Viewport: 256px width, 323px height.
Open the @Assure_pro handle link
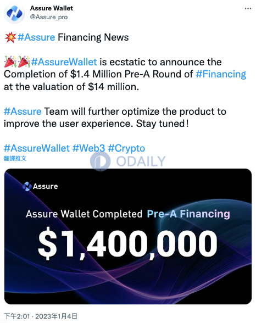tap(49, 17)
